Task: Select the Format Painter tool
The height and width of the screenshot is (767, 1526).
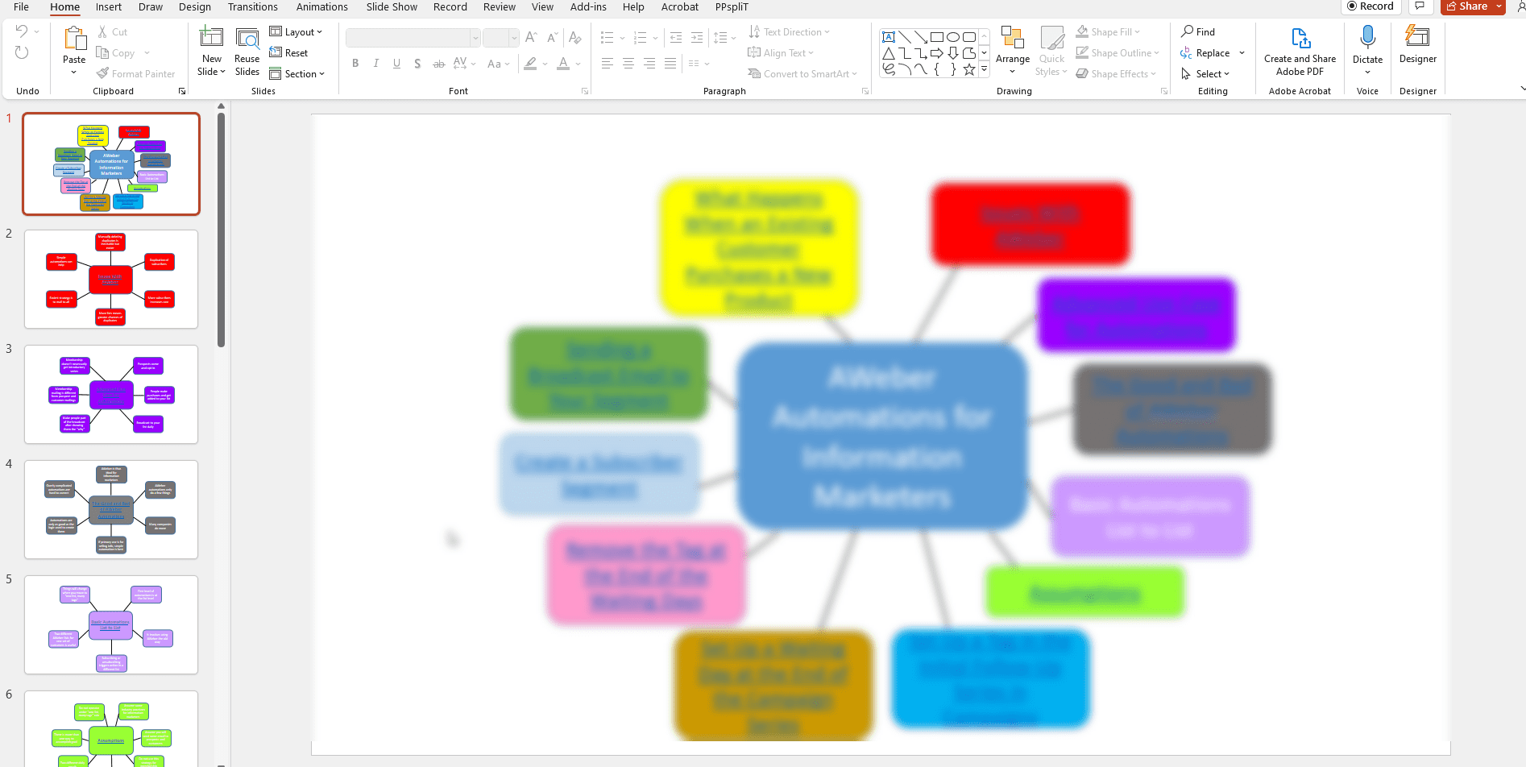Action: (135, 74)
